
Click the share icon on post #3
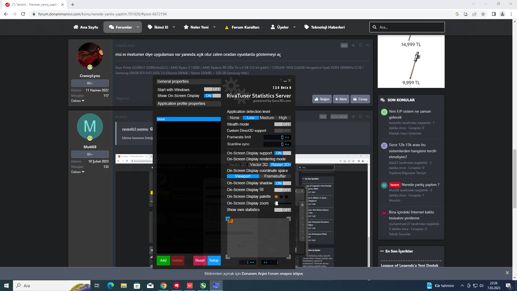[x=353, y=46]
